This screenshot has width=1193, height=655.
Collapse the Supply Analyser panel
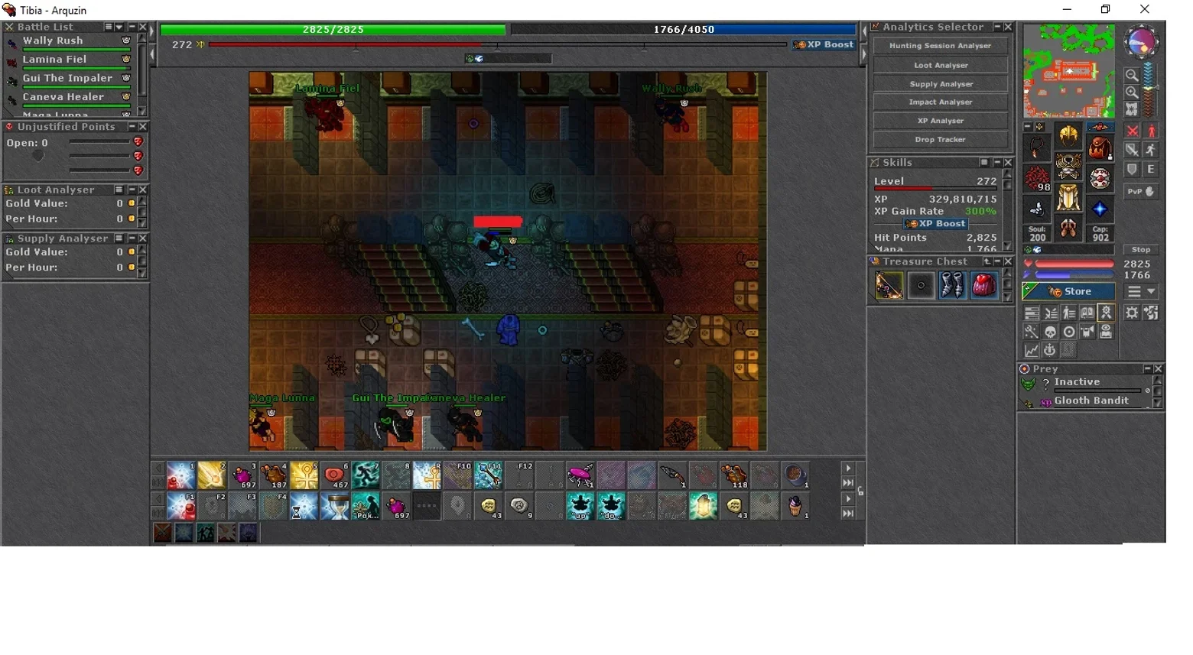click(132, 238)
